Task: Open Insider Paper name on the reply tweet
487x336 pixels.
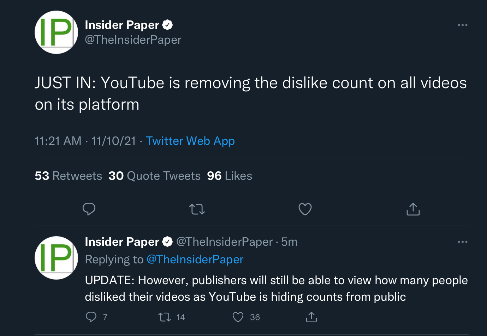Action: coord(122,242)
